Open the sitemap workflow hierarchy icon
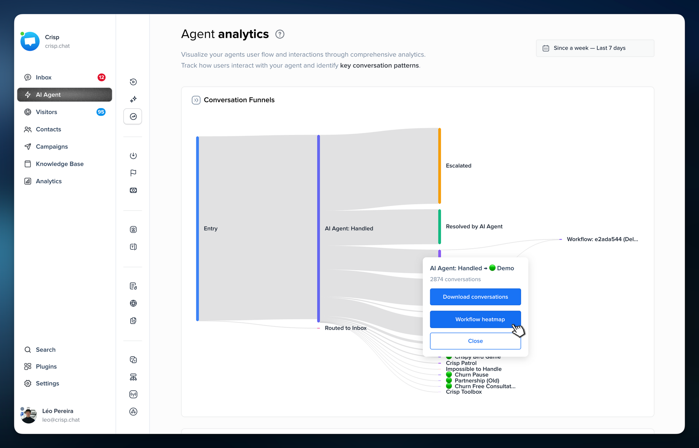 coord(133,377)
